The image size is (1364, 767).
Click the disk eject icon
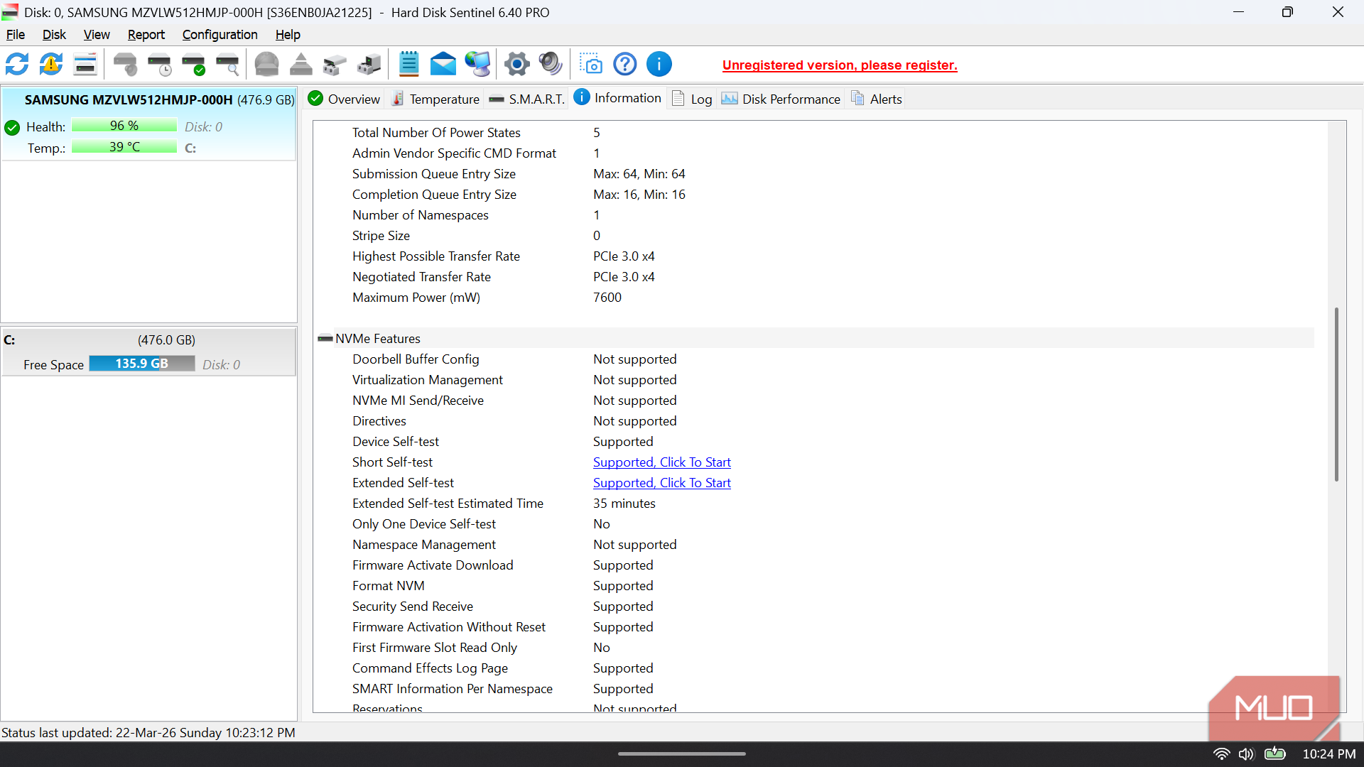click(x=301, y=65)
